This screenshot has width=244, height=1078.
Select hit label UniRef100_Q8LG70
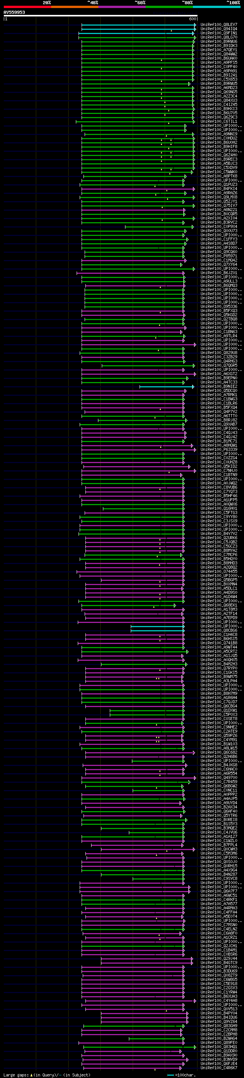point(218,37)
